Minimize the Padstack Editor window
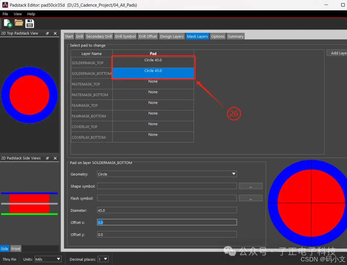The height and width of the screenshot is (265, 347). tap(326, 5)
